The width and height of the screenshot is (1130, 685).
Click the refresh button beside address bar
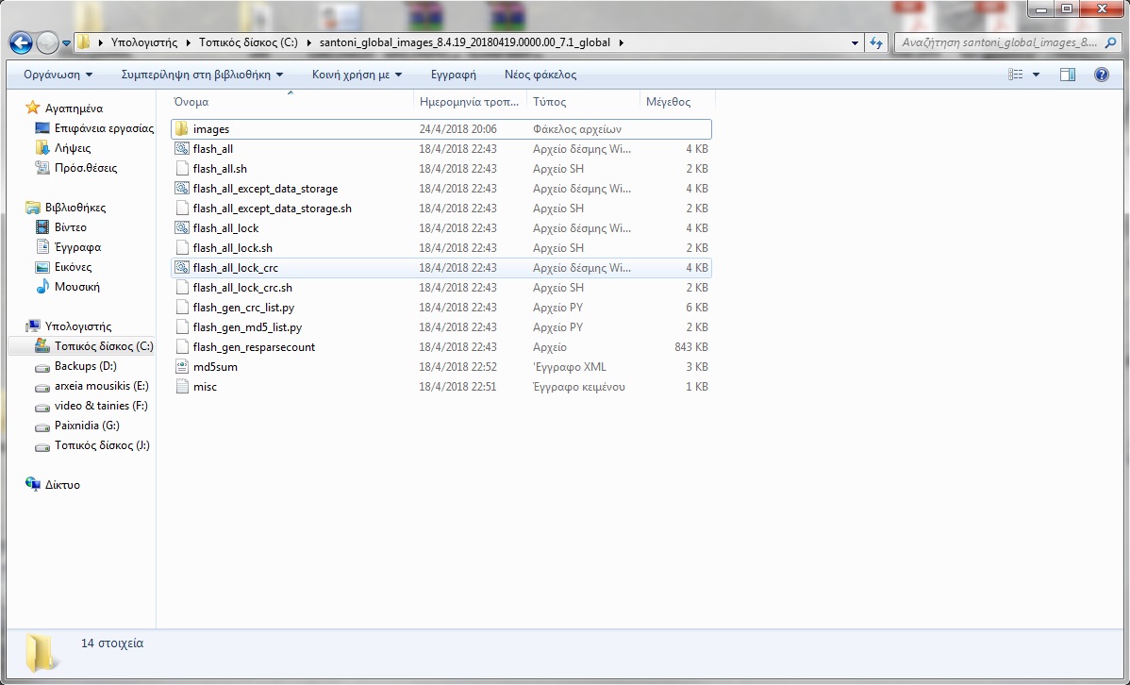coord(876,42)
